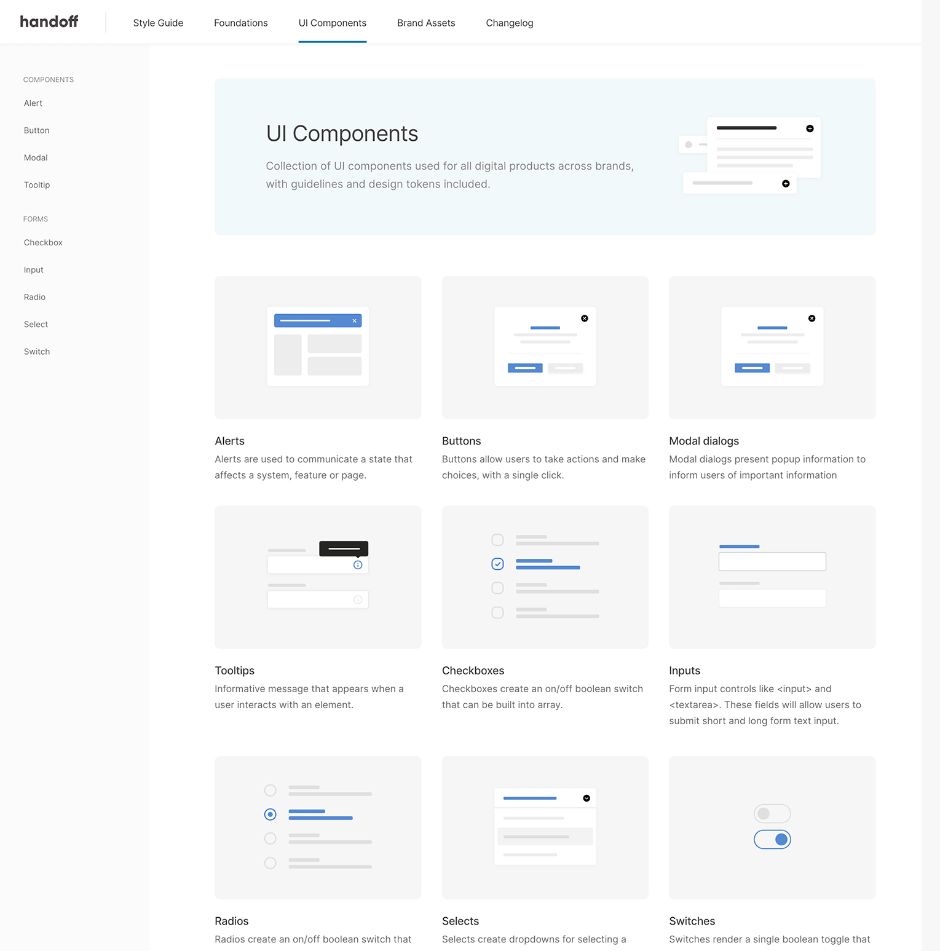
Task: Select the filled radio in the Radios illustration
Action: (x=270, y=815)
